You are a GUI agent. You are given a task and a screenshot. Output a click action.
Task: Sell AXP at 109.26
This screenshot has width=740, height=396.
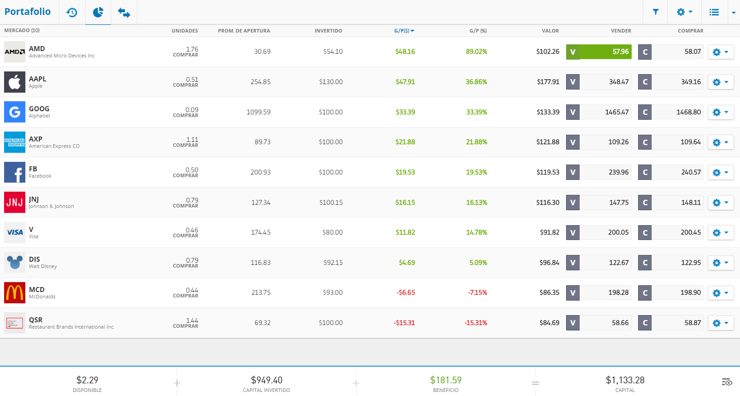coord(599,142)
